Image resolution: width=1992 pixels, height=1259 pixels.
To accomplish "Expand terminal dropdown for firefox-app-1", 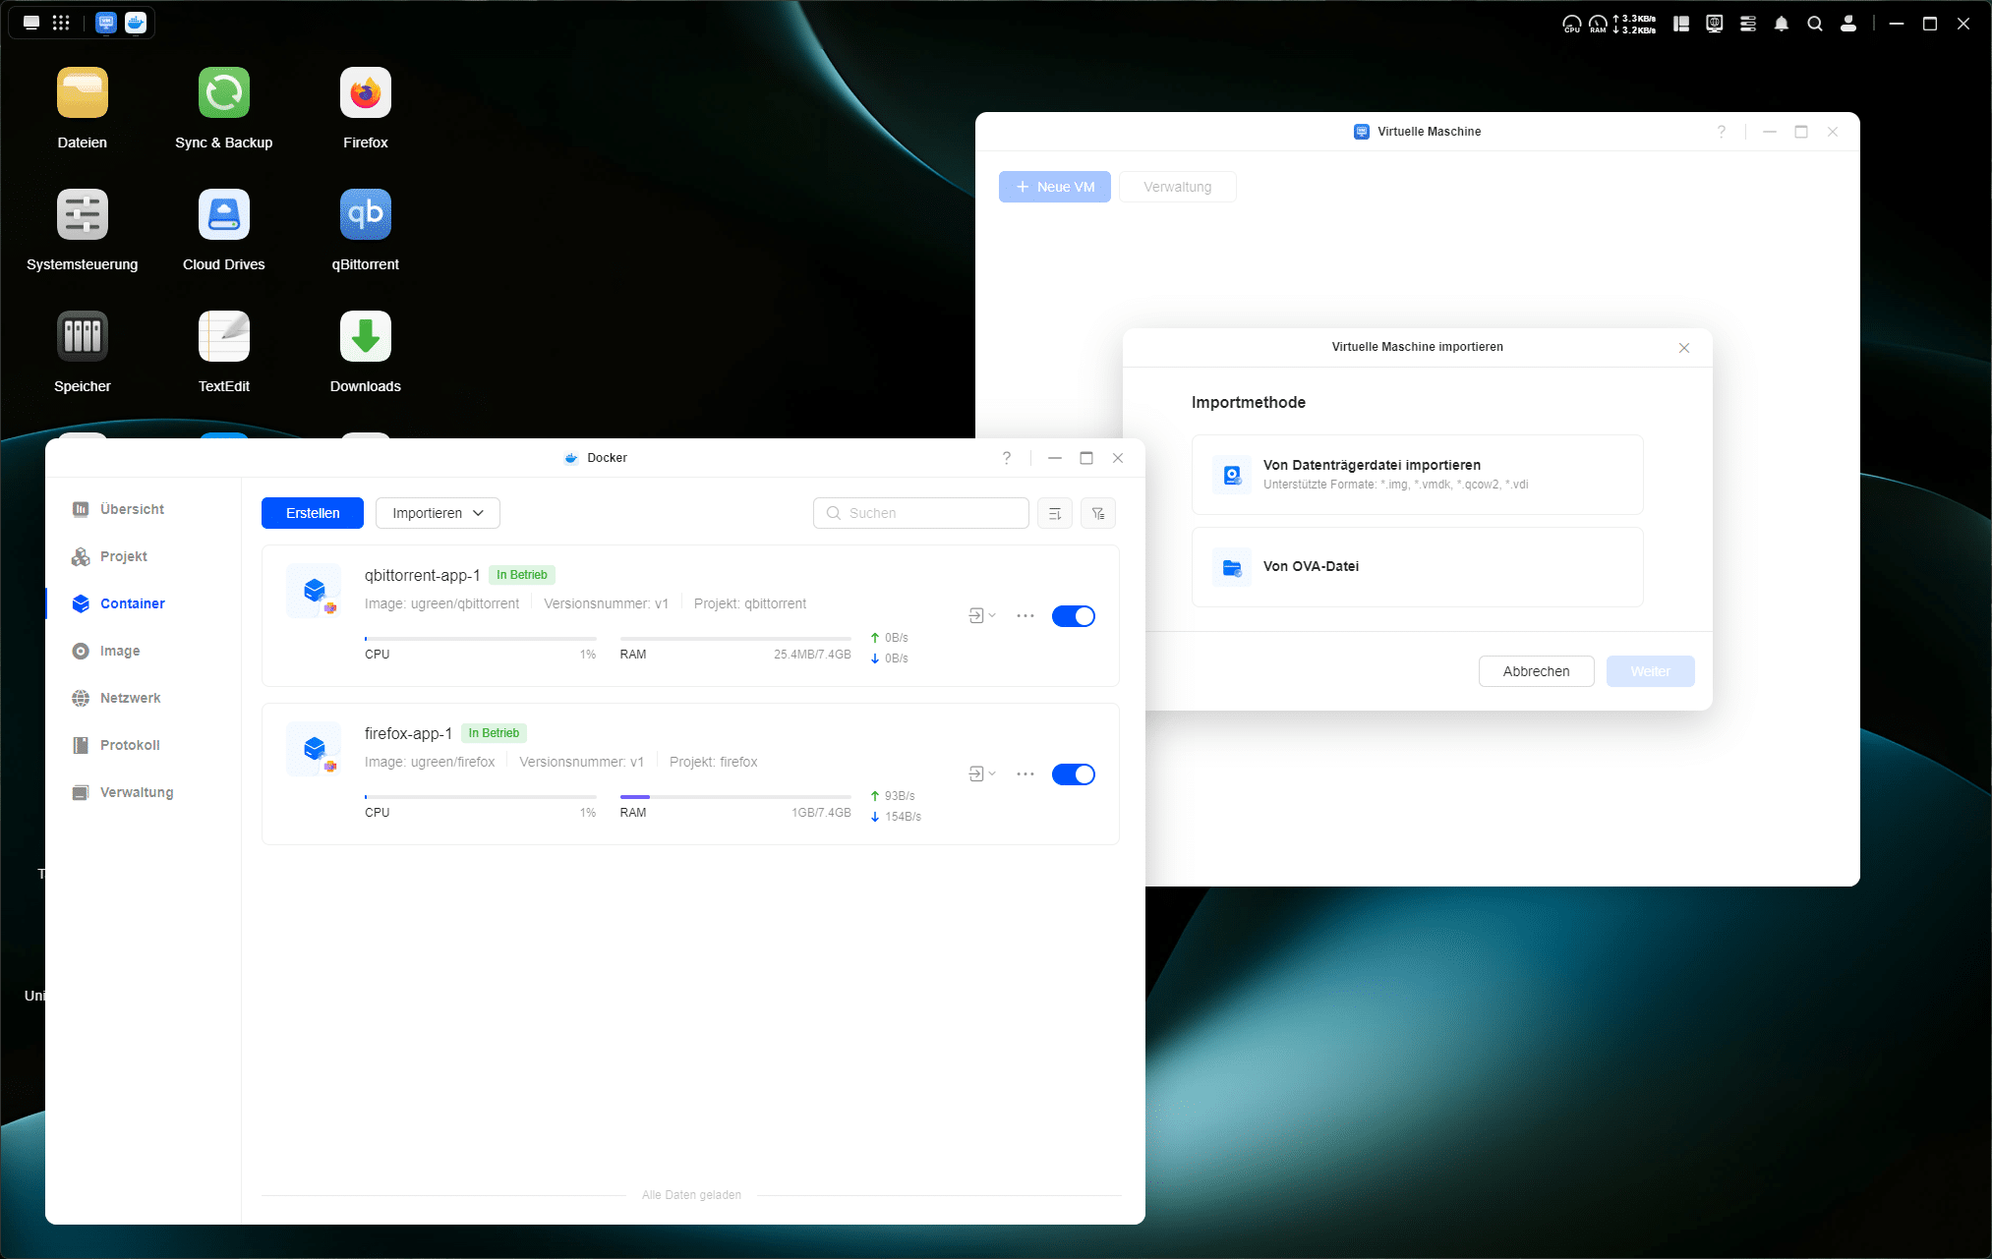I will coord(981,774).
